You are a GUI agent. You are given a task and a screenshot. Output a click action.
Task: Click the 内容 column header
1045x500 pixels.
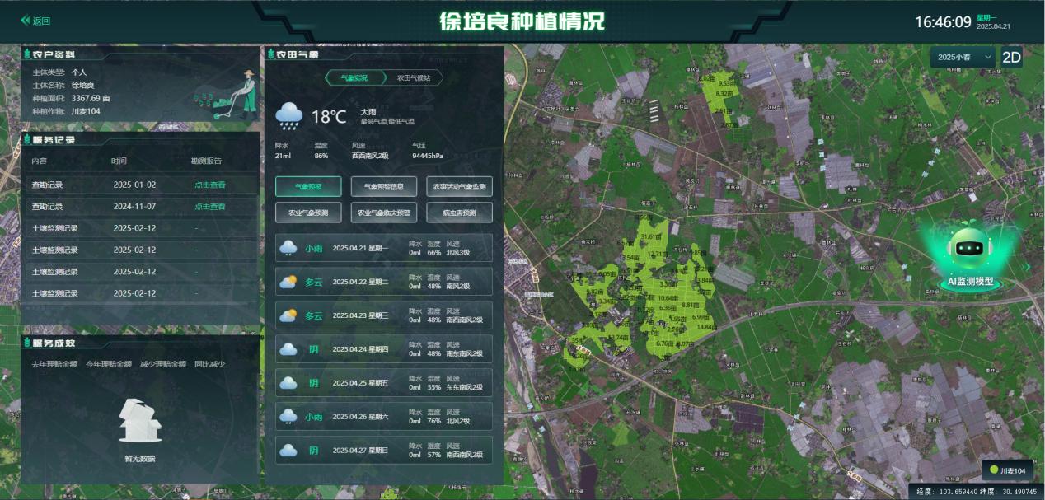(40, 161)
